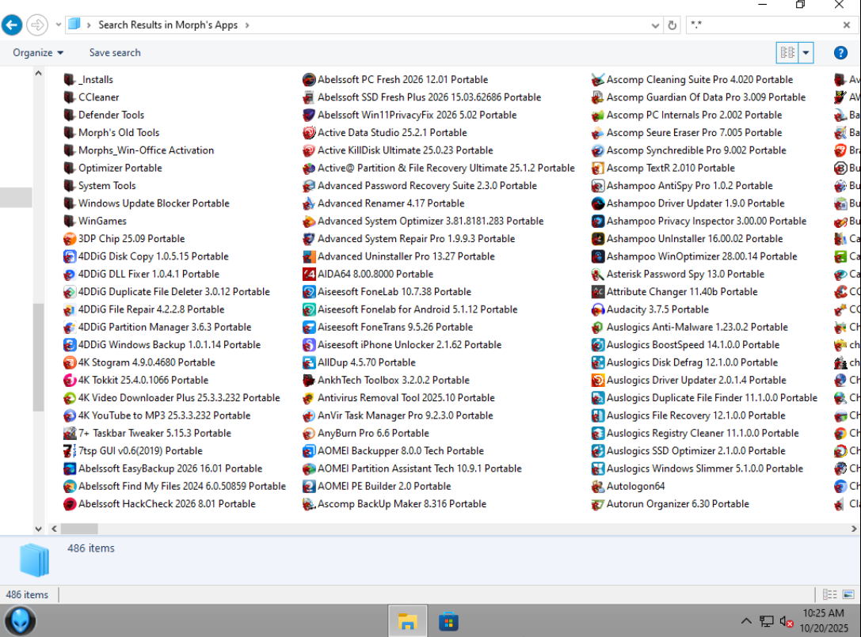Open the recent locations dropdown arrow
861x637 pixels.
point(58,25)
